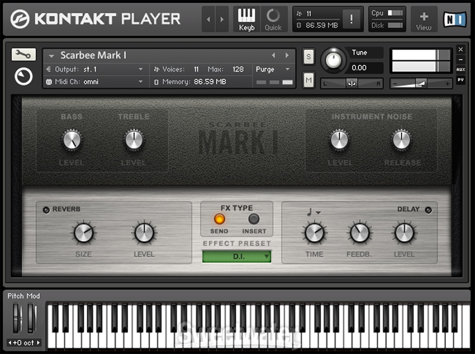Click the Bass Level knob
This screenshot has height=354, width=475.
tap(72, 140)
